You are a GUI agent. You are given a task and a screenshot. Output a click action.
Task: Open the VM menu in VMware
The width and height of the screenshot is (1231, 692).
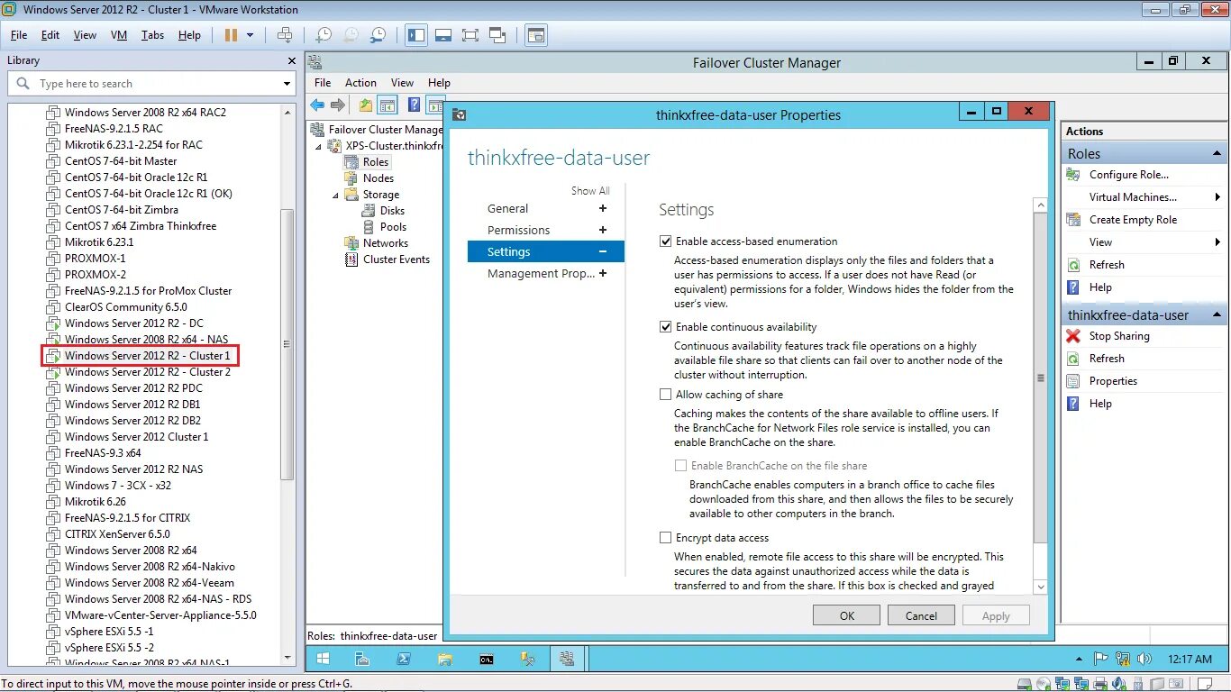[118, 35]
